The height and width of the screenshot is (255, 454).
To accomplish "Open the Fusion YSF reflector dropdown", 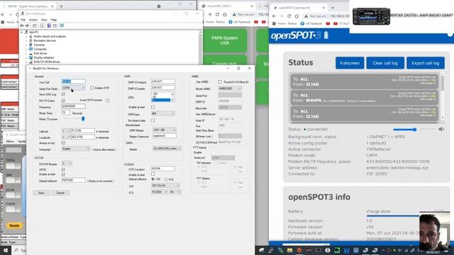I will click(165, 186).
